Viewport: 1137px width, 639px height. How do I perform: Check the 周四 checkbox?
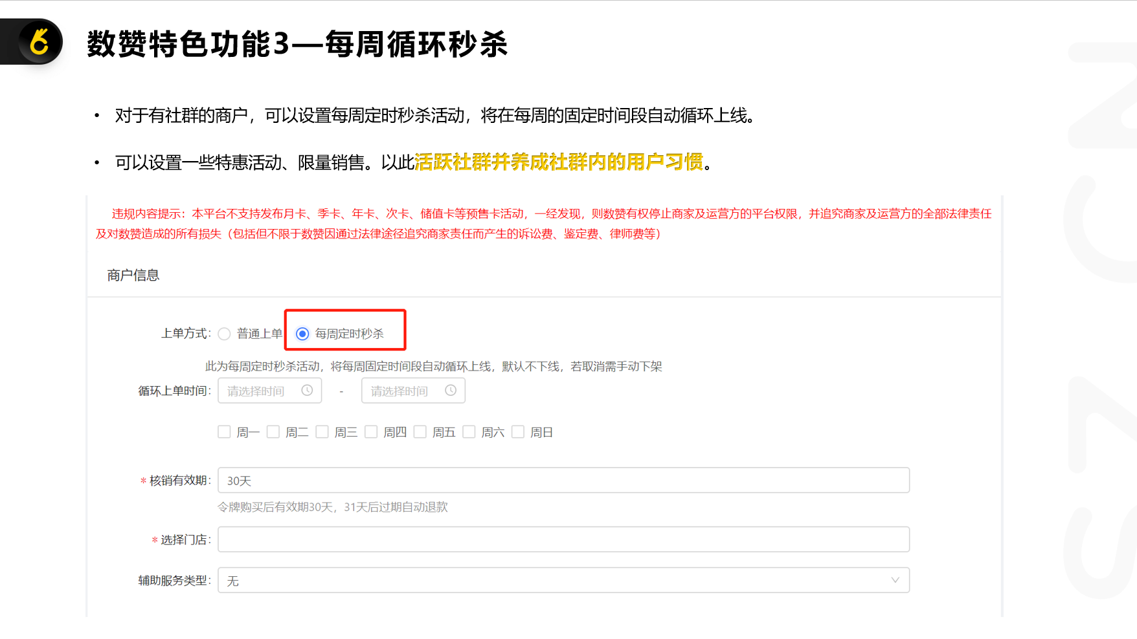371,431
